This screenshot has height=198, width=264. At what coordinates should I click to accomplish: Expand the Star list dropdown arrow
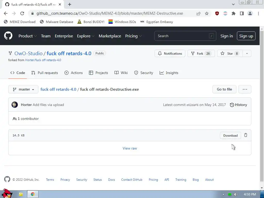coord(247,54)
